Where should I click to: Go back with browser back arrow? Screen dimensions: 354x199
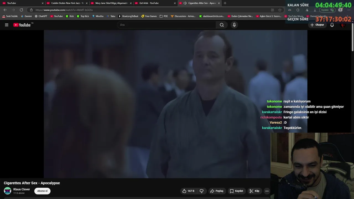[x=5, y=10]
